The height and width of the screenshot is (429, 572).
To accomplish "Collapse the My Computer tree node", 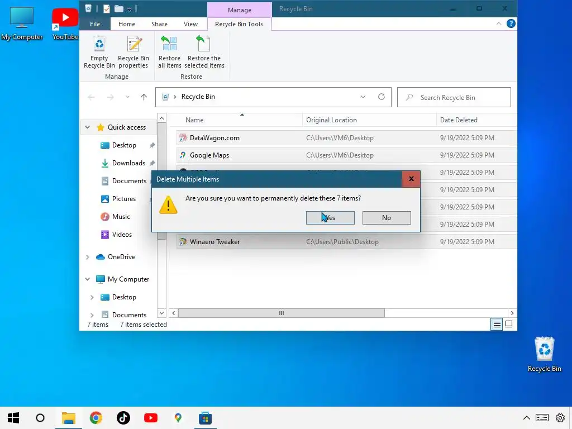I will point(88,279).
